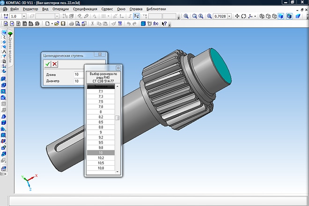
Task: Click the size list scroll up arrow
Action: 117,86
